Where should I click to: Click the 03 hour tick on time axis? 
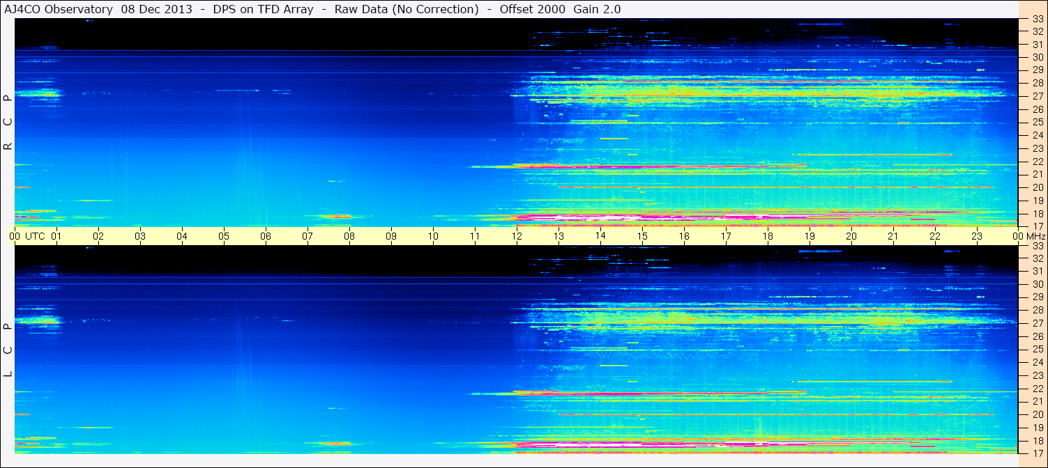click(140, 236)
